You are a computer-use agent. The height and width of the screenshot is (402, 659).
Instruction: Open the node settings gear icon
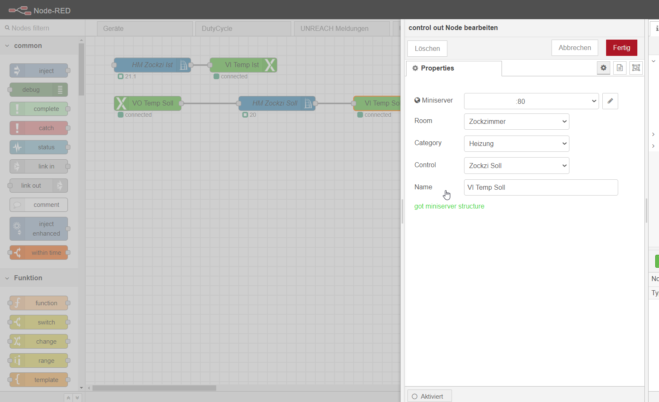(603, 68)
